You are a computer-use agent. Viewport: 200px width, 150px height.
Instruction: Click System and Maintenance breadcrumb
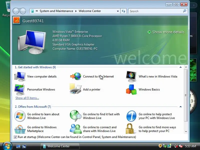tap(56, 11)
